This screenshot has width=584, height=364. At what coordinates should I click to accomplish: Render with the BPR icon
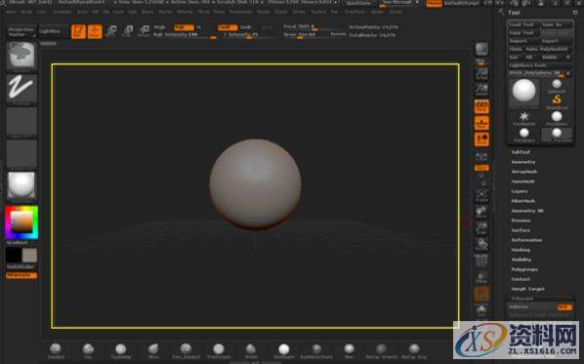point(481,50)
